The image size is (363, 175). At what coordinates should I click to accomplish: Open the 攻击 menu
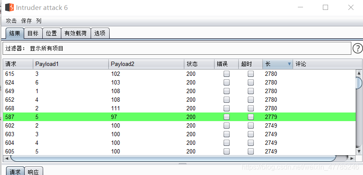click(x=11, y=21)
